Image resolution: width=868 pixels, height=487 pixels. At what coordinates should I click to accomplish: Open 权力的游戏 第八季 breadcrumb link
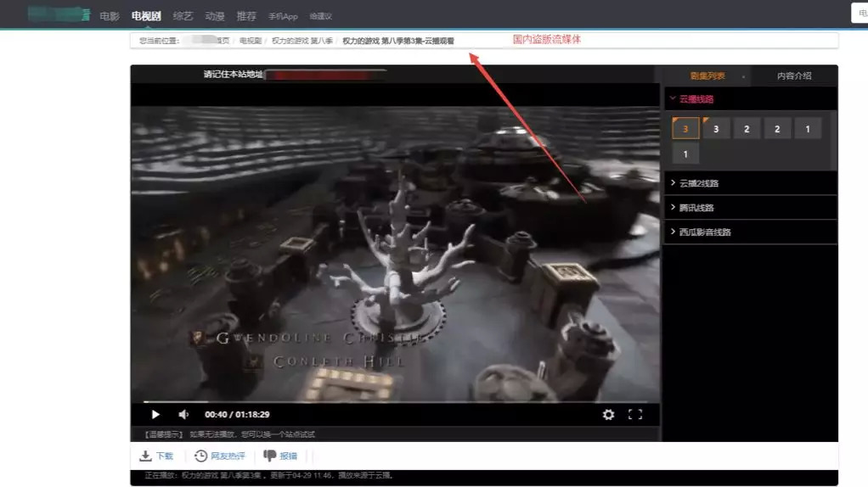302,41
